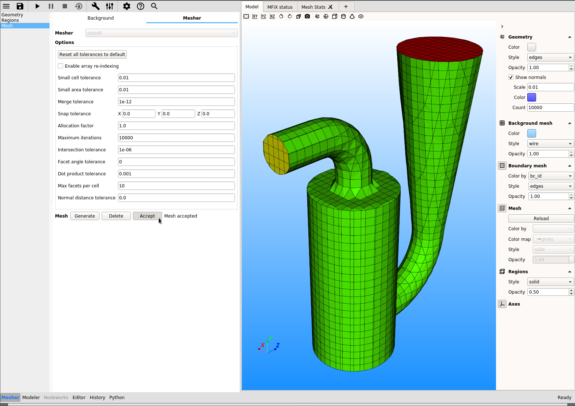Click the Generate mesh button
575x406 pixels.
tap(84, 216)
